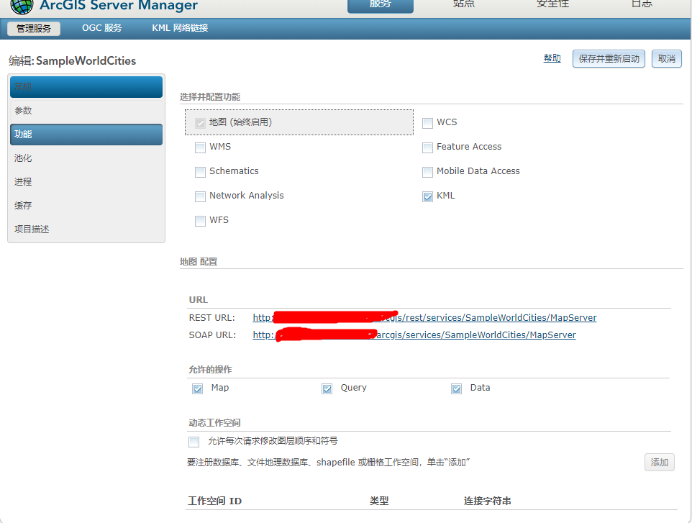Select 功能 in the left sidebar
This screenshot has height=523, width=692.
(86, 135)
